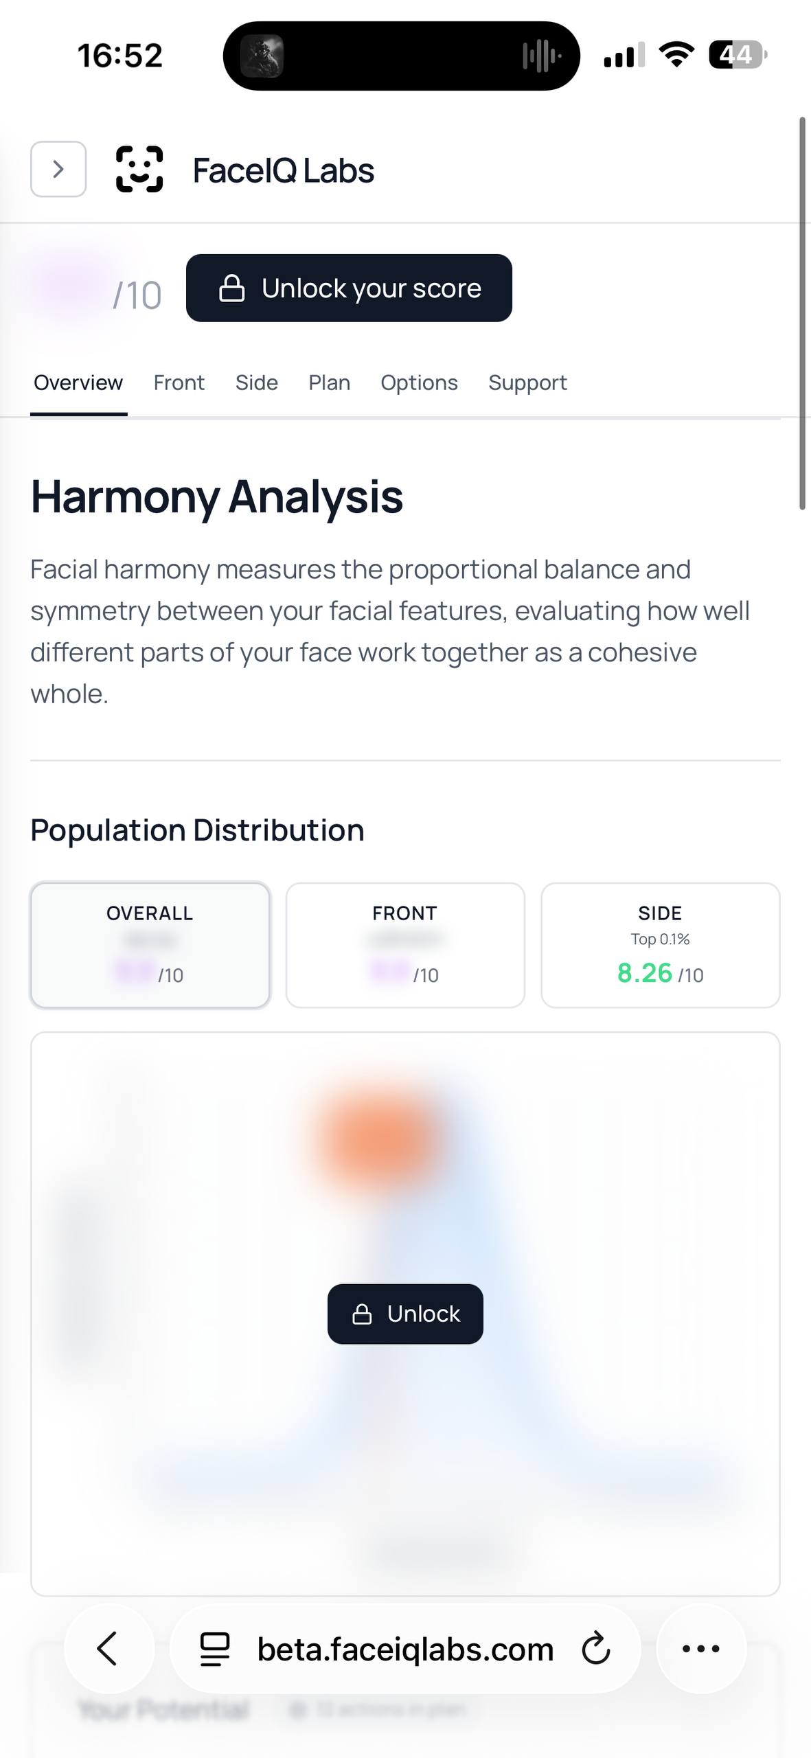Tap the audio waveform in Dynamic Island
Viewport: 811px width, 1758px height.
542,56
